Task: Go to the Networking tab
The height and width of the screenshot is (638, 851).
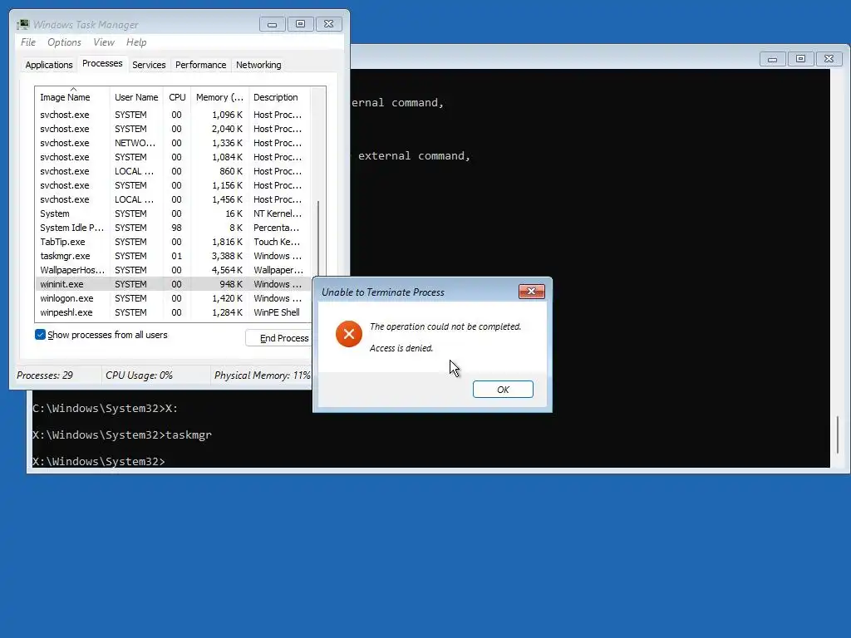Action: tap(258, 65)
